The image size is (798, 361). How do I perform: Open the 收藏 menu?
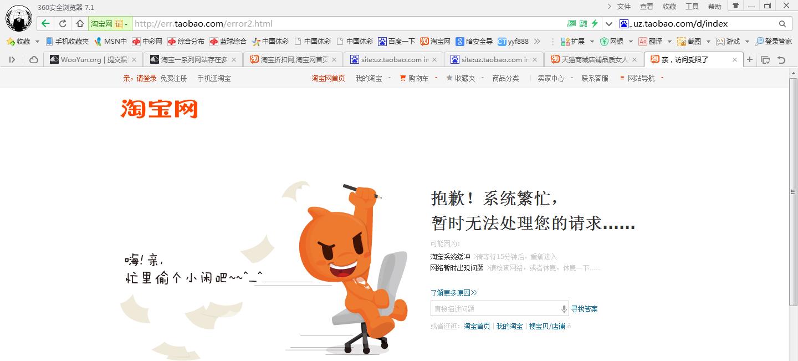(669, 7)
